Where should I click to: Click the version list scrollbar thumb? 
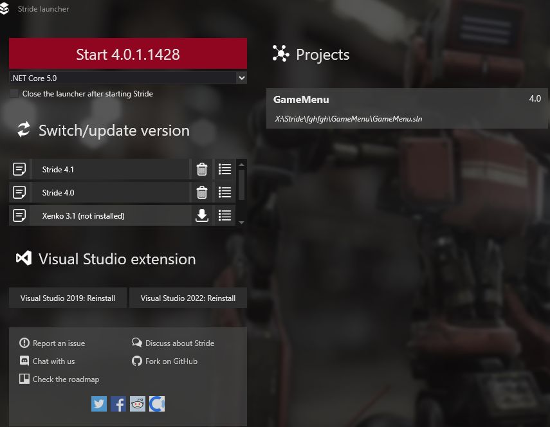pyautogui.click(x=241, y=185)
